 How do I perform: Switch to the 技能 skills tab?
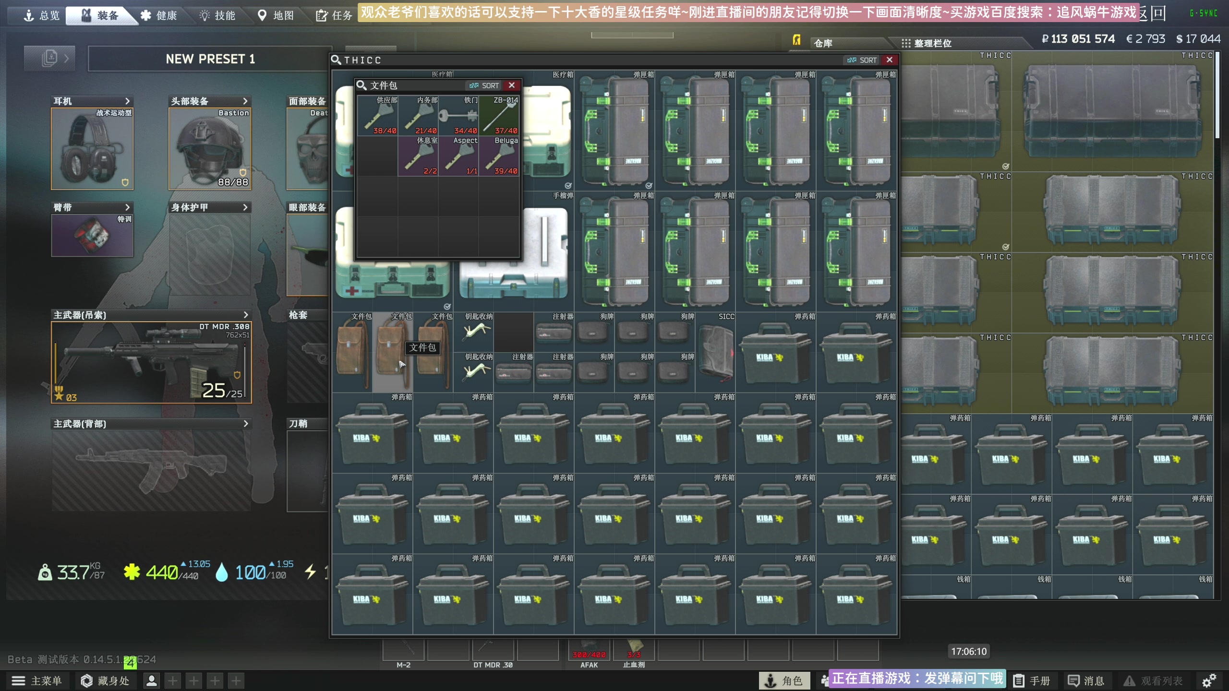point(217,15)
